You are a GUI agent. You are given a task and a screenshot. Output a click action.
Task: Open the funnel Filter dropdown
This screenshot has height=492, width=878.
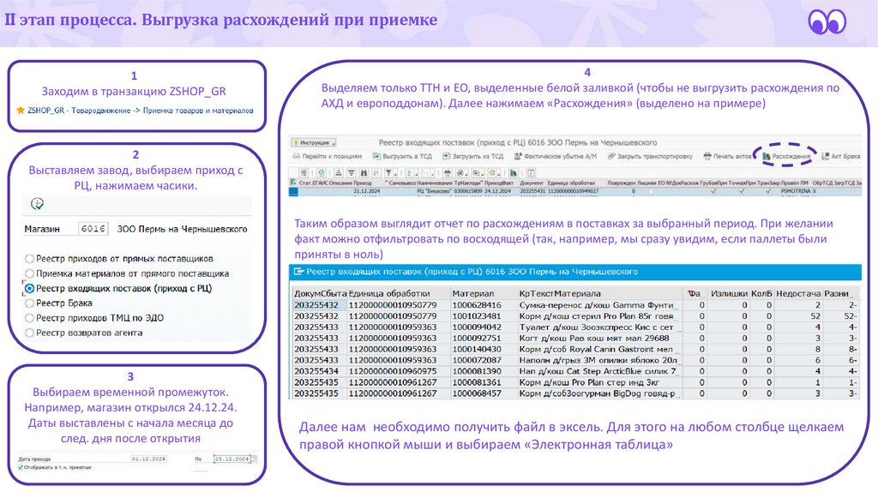(x=390, y=173)
